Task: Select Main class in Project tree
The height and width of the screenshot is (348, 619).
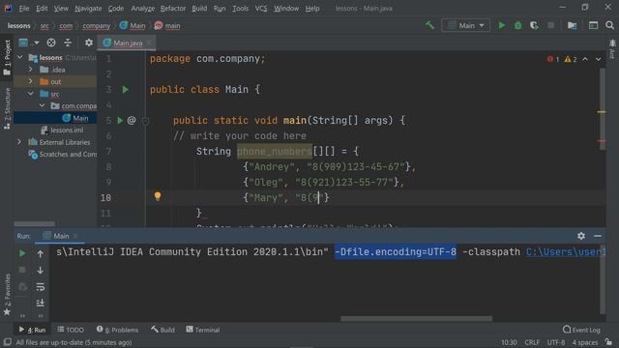Action: click(80, 118)
